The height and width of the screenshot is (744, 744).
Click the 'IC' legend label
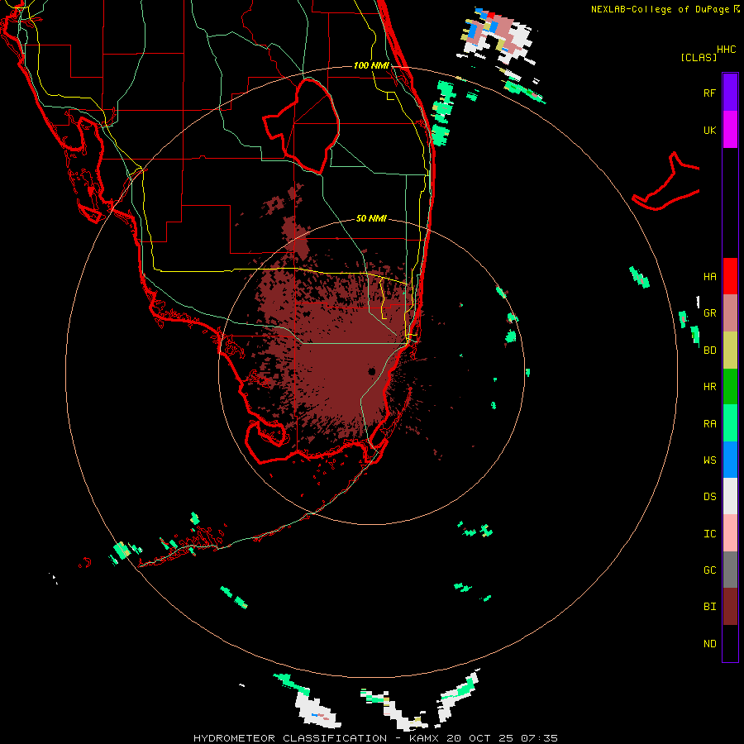(709, 534)
